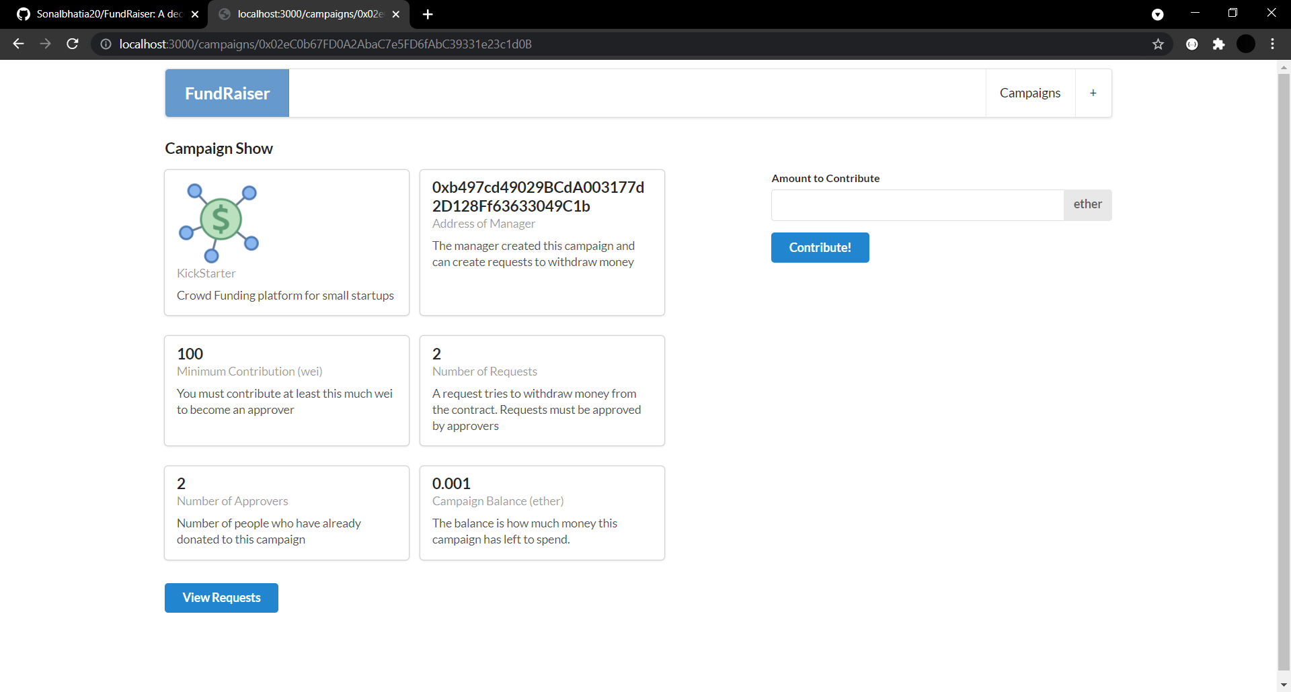
Task: Click the forward navigation arrow
Action: [45, 44]
